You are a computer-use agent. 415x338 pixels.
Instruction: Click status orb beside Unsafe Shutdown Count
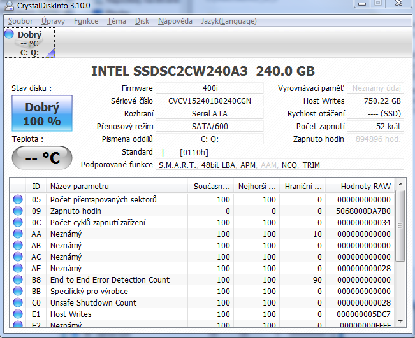18,303
